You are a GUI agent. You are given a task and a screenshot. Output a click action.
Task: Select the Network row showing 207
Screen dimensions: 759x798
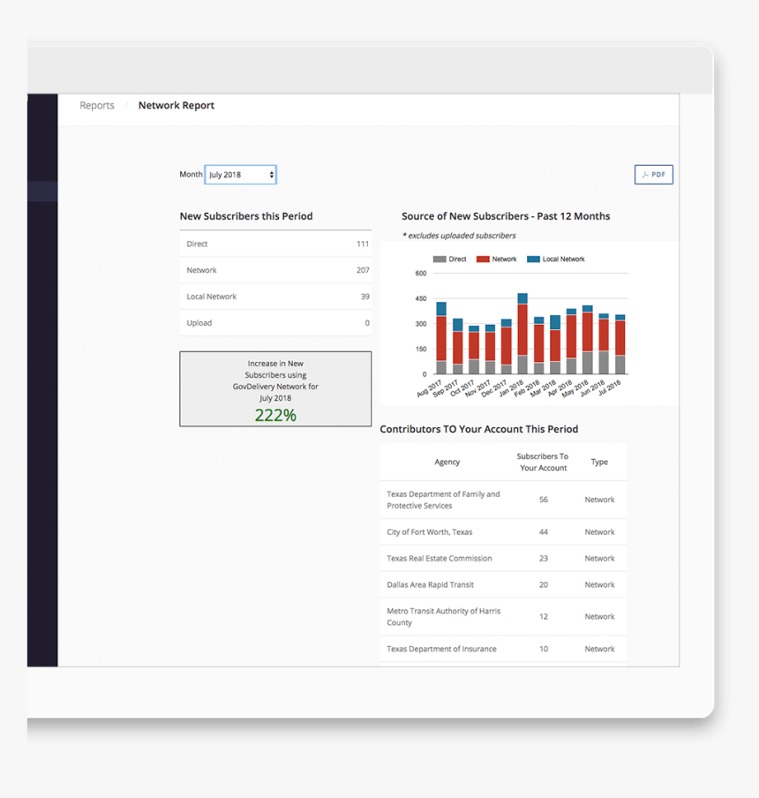[275, 270]
